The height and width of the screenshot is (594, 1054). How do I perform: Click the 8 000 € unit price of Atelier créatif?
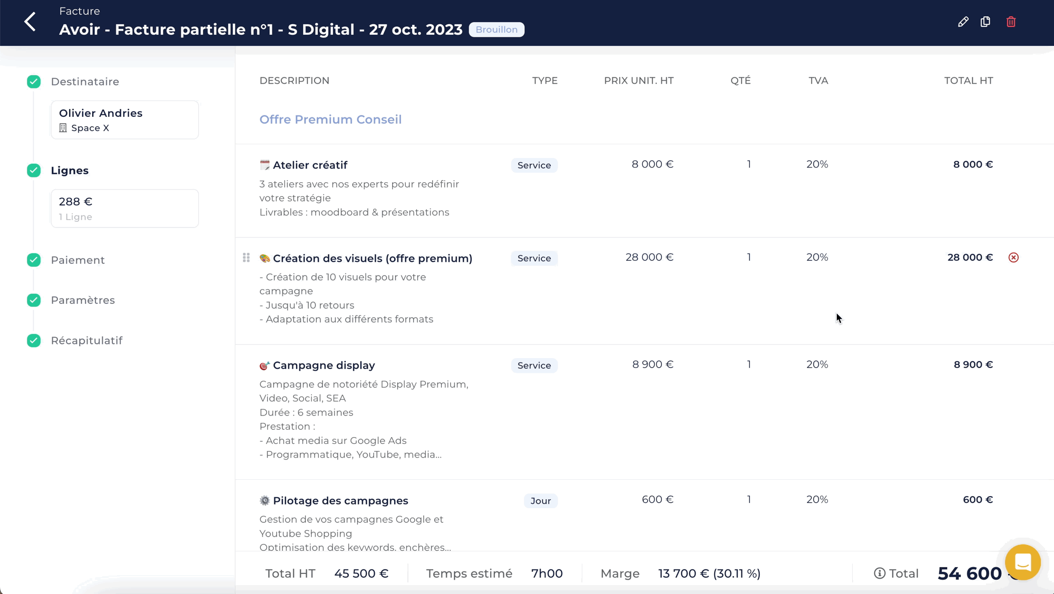point(652,164)
